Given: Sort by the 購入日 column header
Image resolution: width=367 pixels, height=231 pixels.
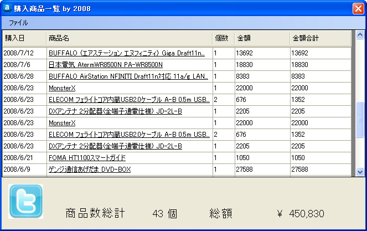Looking at the screenshot, I should point(24,38).
